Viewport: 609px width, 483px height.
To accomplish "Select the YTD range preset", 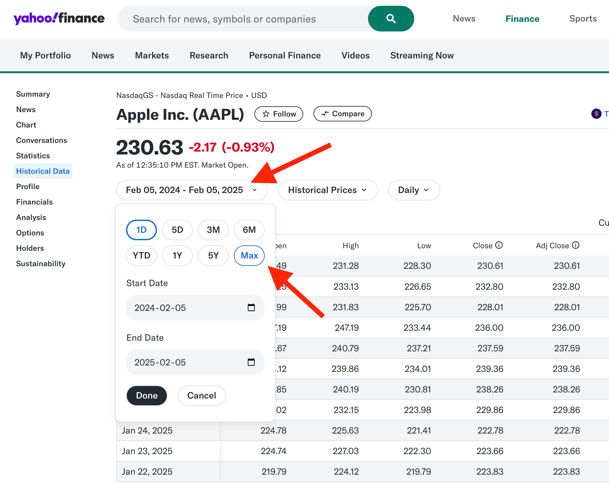I will (142, 256).
